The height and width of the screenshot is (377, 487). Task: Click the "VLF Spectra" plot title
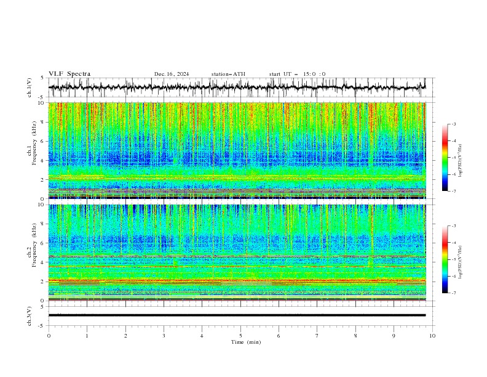tap(69, 74)
